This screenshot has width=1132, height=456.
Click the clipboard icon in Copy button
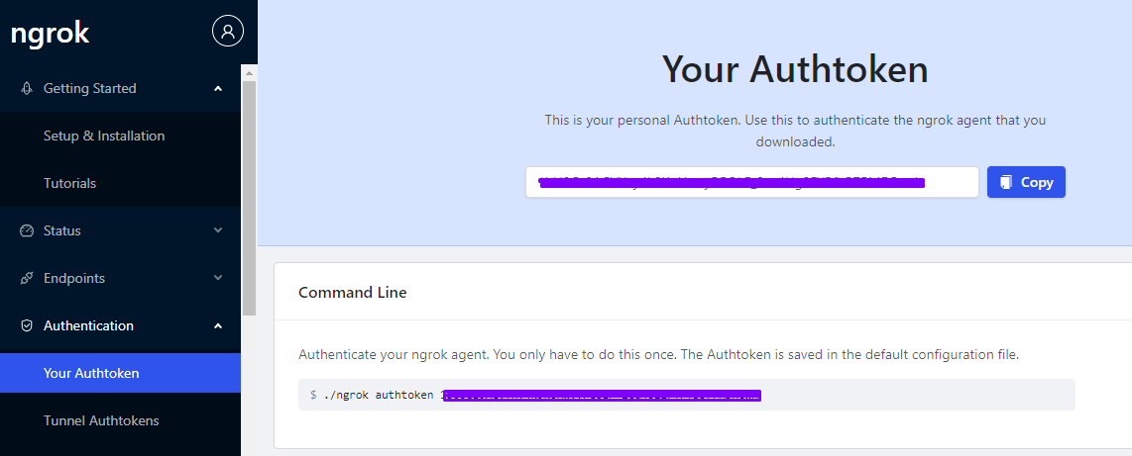pos(1006,182)
